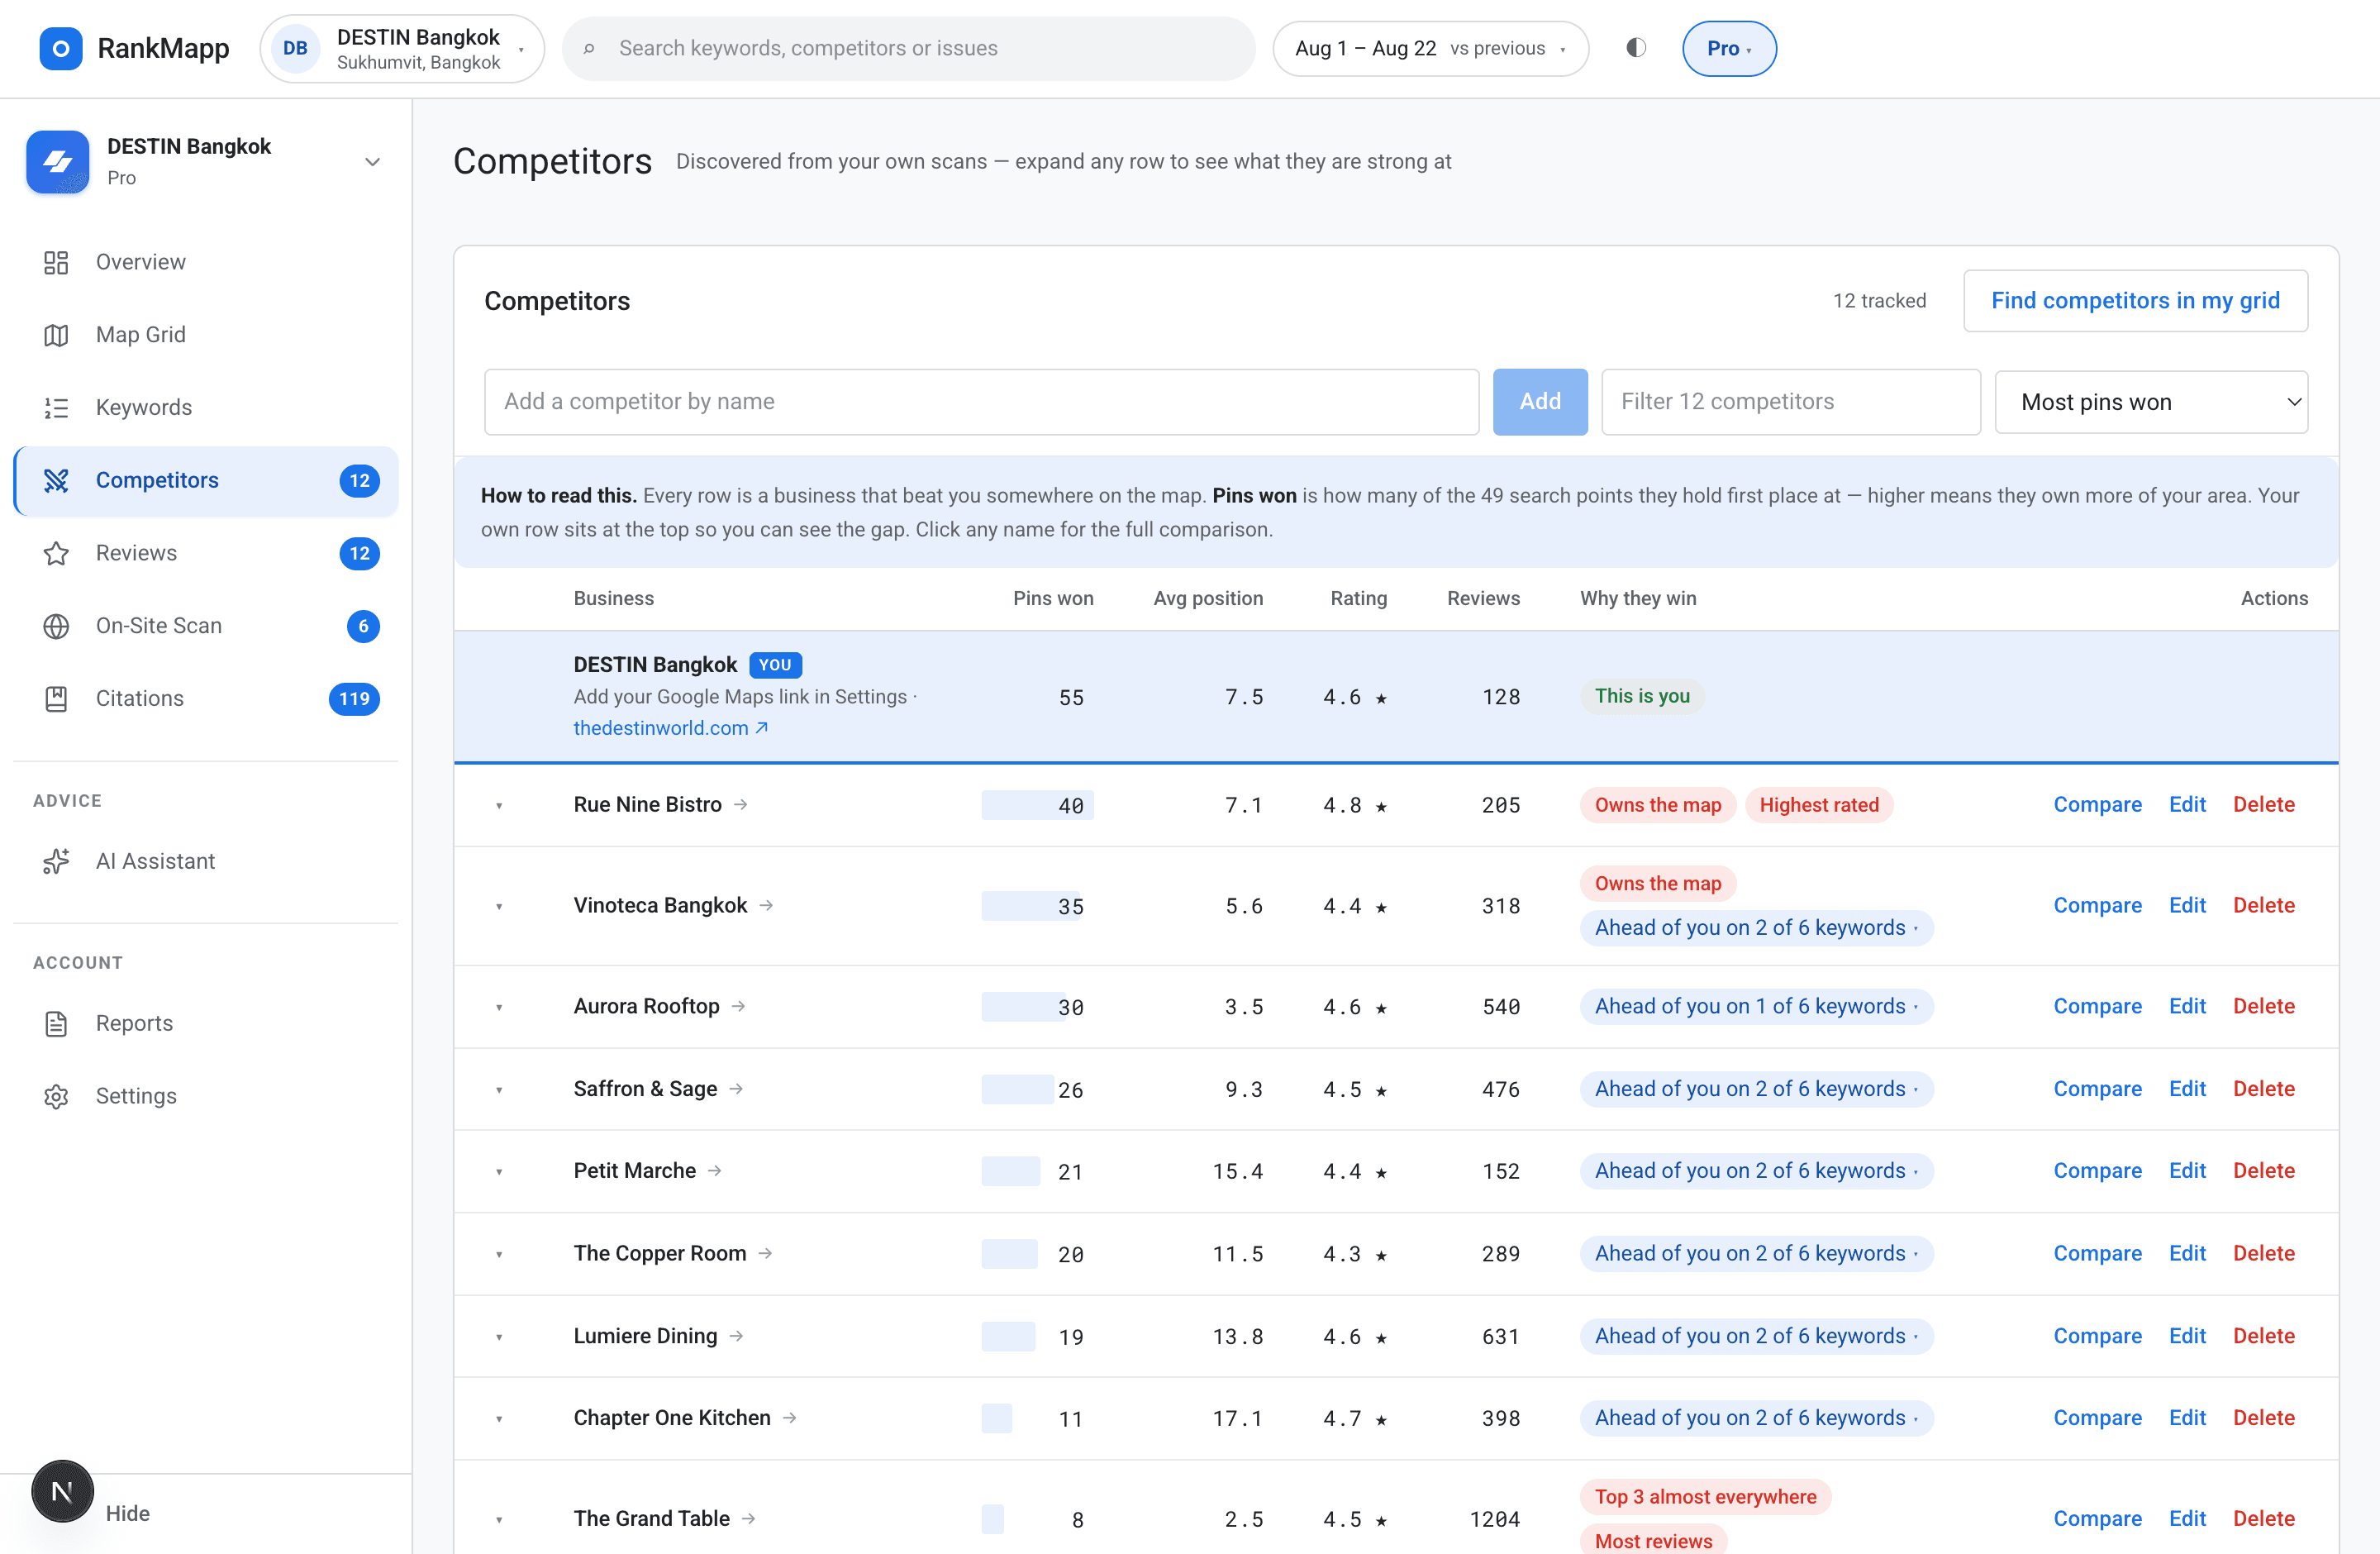Compare with The Copper Room
Viewport: 2380px width, 1554px height.
pyautogui.click(x=2097, y=1254)
